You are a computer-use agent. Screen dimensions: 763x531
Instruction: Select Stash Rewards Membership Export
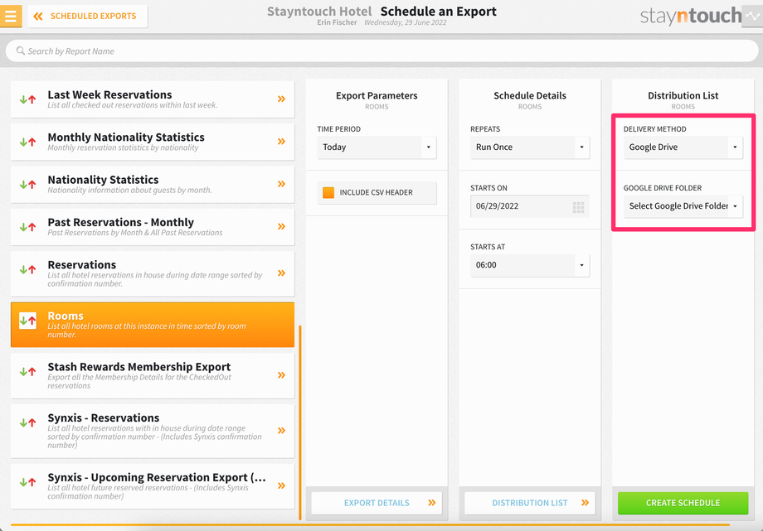click(153, 375)
